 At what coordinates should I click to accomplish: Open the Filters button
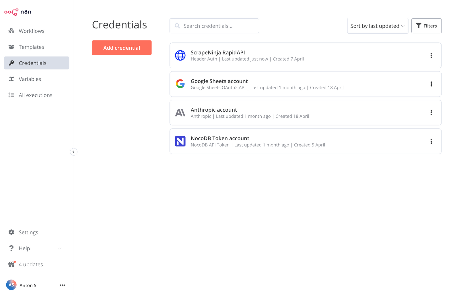pos(426,26)
